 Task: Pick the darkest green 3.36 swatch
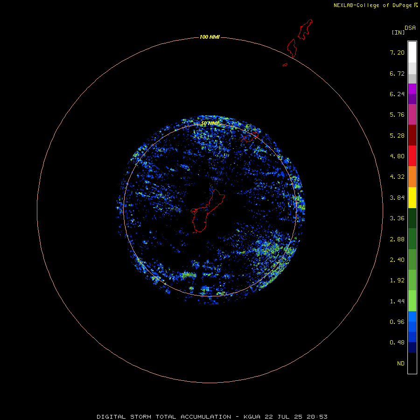tap(412, 218)
